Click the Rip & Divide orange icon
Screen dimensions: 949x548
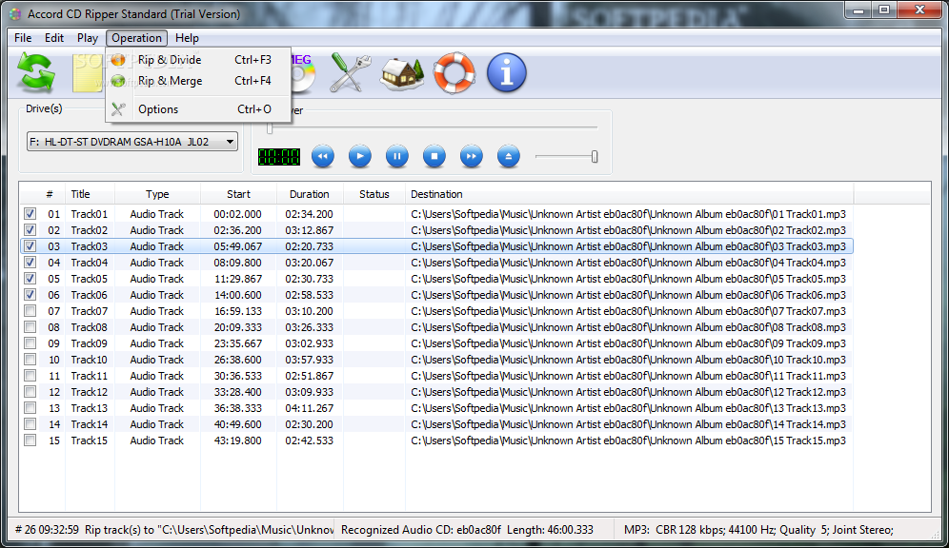[x=118, y=60]
